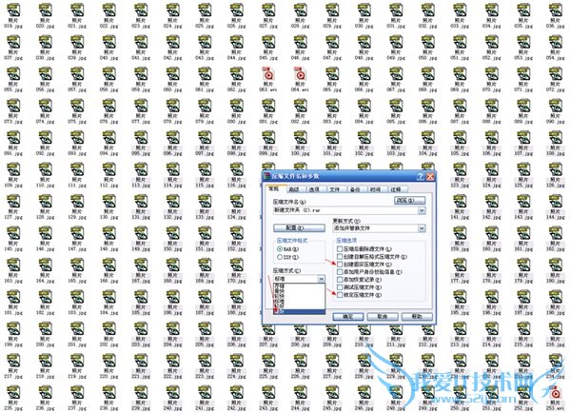Select the file 照片 127.jpg
Image resolution: width=571 pixels, height=413 pixels.
(13, 206)
